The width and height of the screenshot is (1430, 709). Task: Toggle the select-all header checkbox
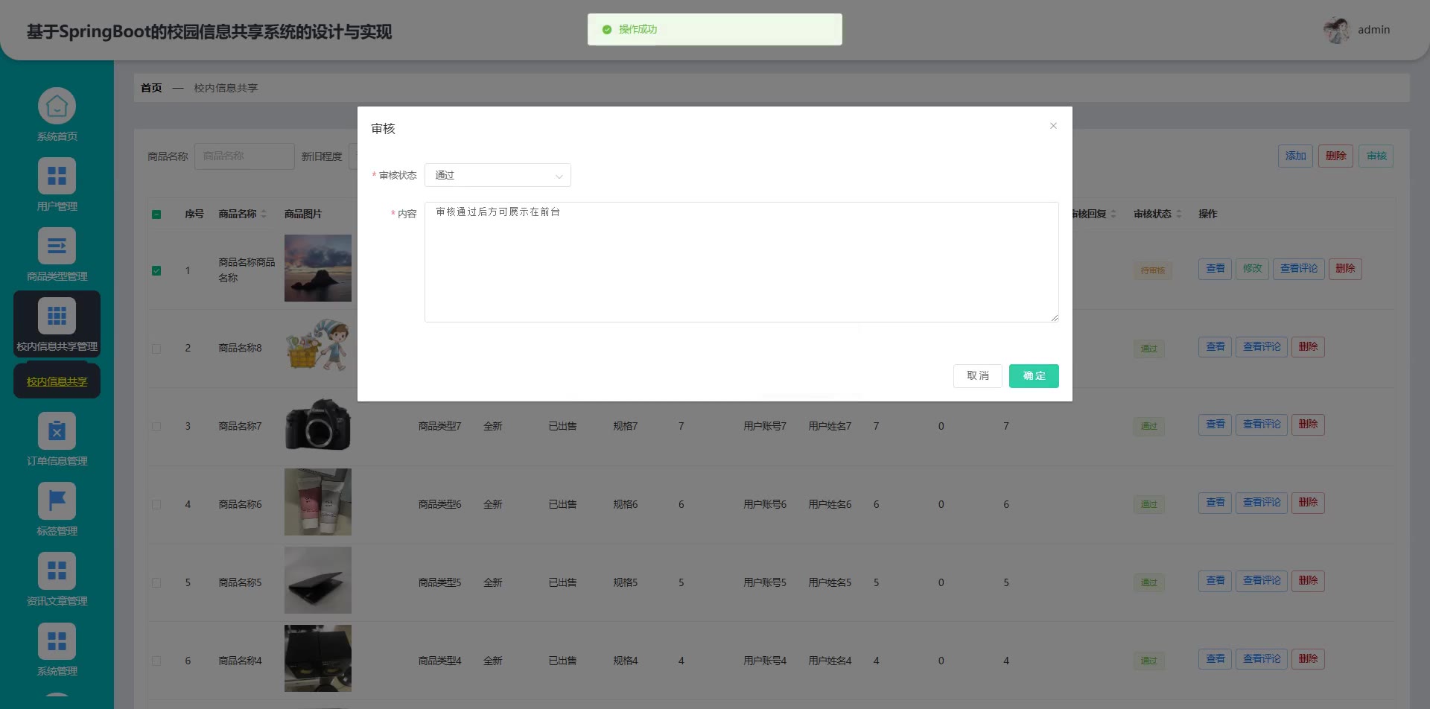pos(156,214)
